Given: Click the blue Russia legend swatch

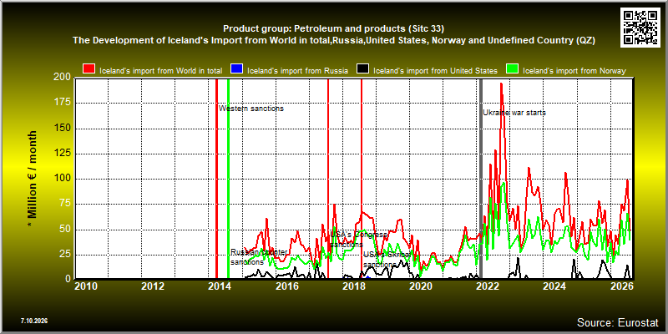Looking at the screenshot, I should [236, 69].
